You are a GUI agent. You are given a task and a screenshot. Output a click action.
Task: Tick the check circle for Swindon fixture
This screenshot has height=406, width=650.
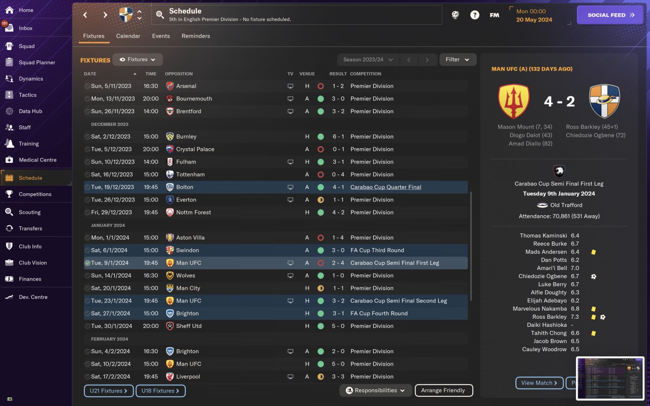(87, 250)
